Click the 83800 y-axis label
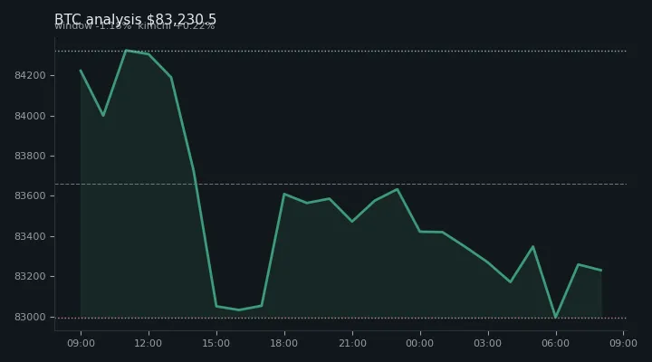 coord(30,156)
